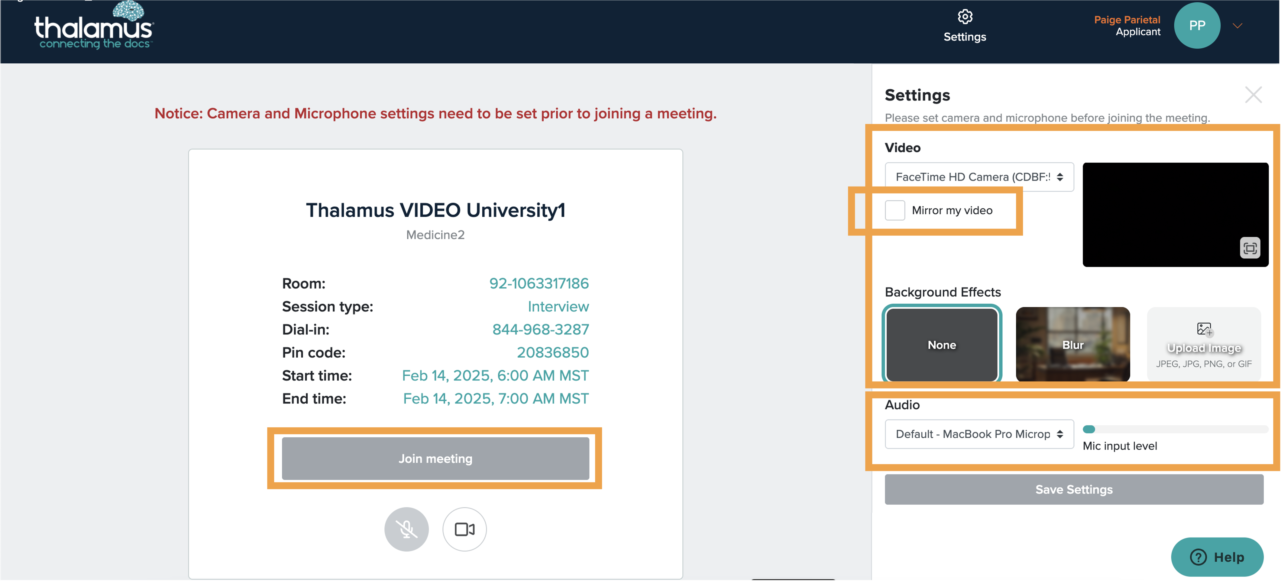The height and width of the screenshot is (581, 1281).
Task: Open the Help widget
Action: tap(1217, 558)
